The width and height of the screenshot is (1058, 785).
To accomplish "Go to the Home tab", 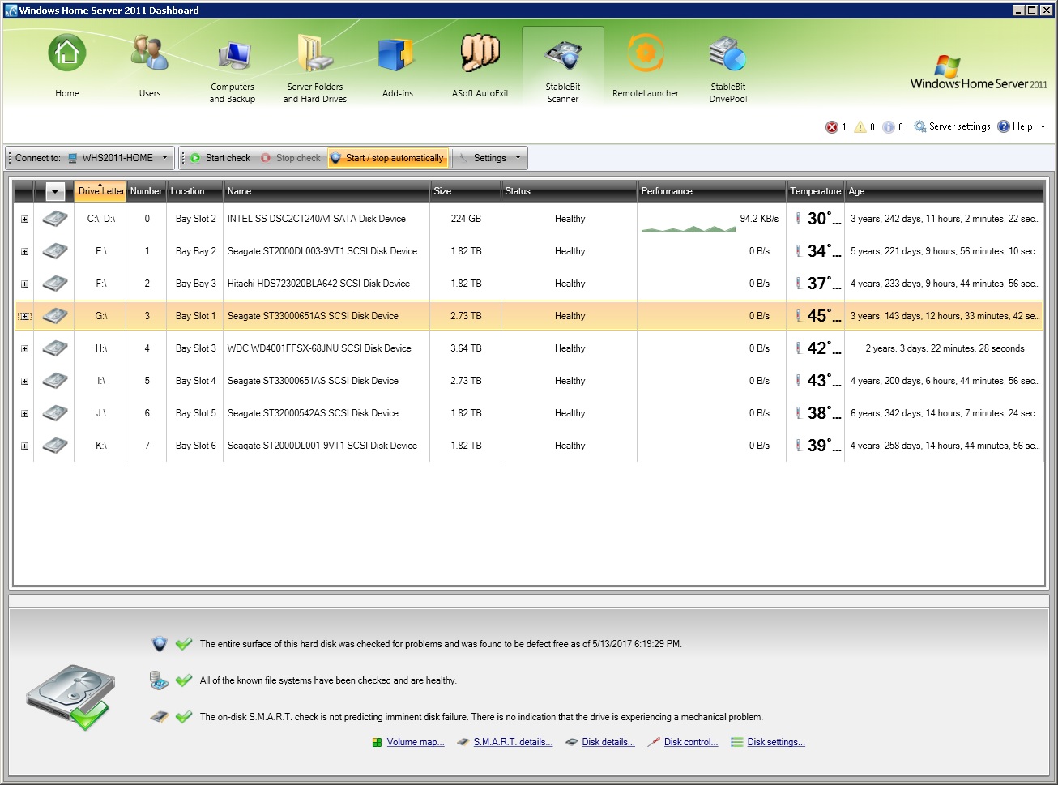I will click(x=67, y=55).
